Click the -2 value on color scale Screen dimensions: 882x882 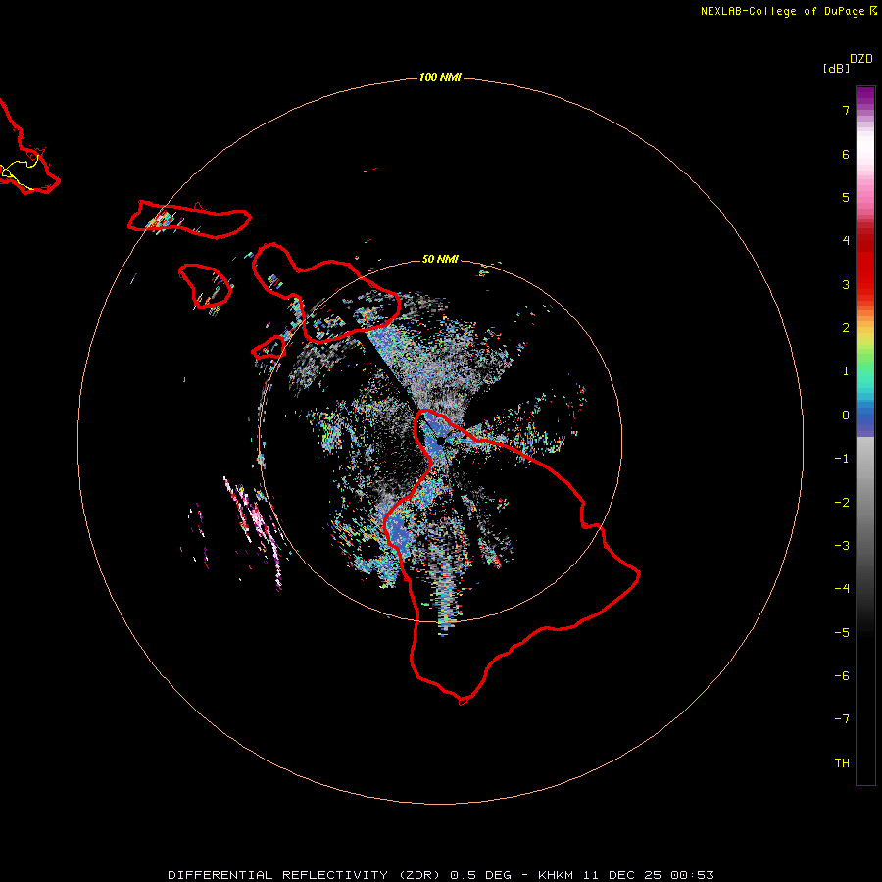pyautogui.click(x=842, y=503)
